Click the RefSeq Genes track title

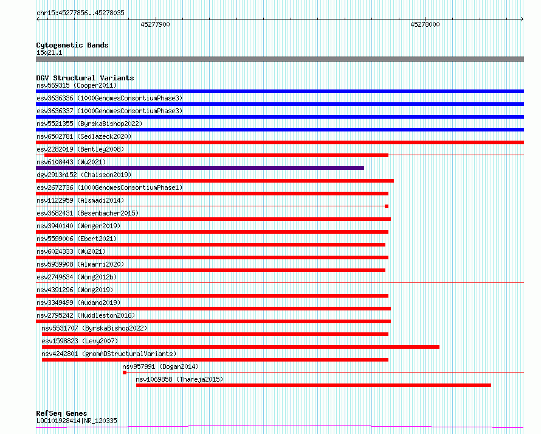(61, 413)
